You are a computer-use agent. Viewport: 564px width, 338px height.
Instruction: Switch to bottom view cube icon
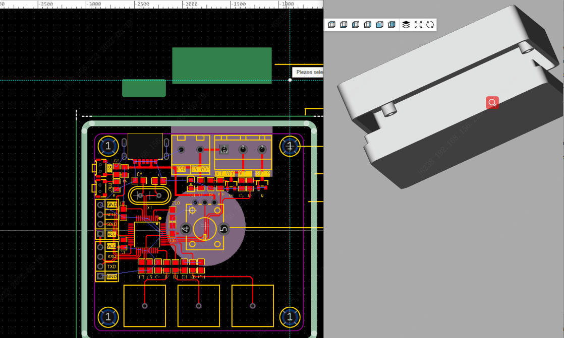[344, 25]
